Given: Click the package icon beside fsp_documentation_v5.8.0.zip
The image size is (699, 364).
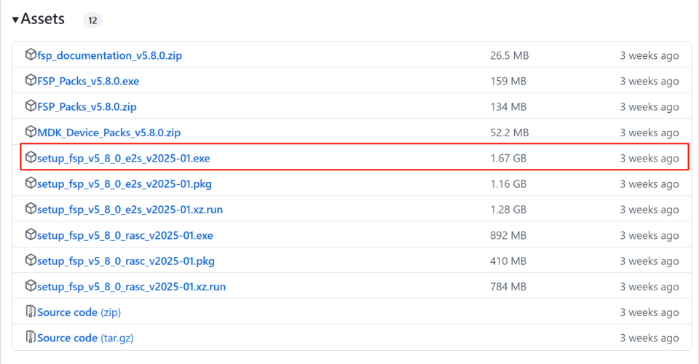Looking at the screenshot, I should pyautogui.click(x=31, y=55).
